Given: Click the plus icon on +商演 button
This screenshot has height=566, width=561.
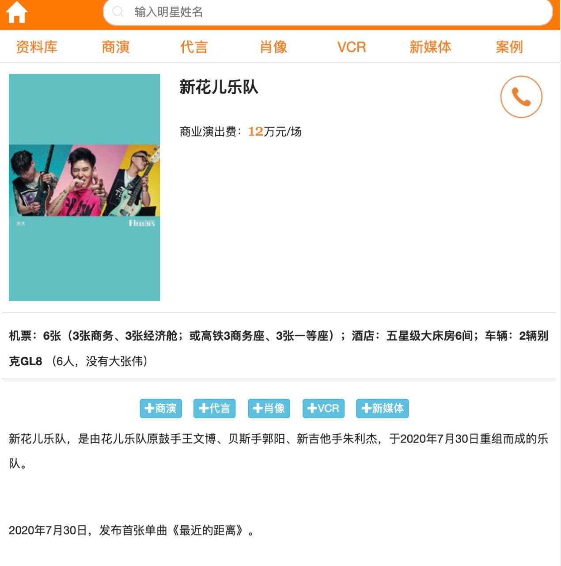Looking at the screenshot, I should [x=149, y=408].
